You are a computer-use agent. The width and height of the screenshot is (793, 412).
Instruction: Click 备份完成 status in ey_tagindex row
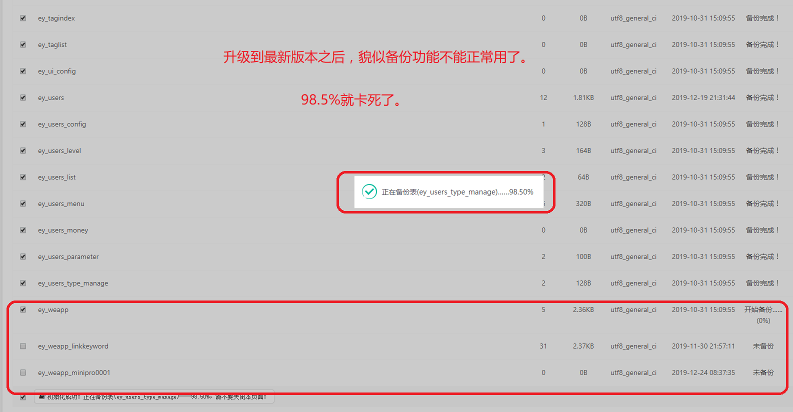click(762, 18)
